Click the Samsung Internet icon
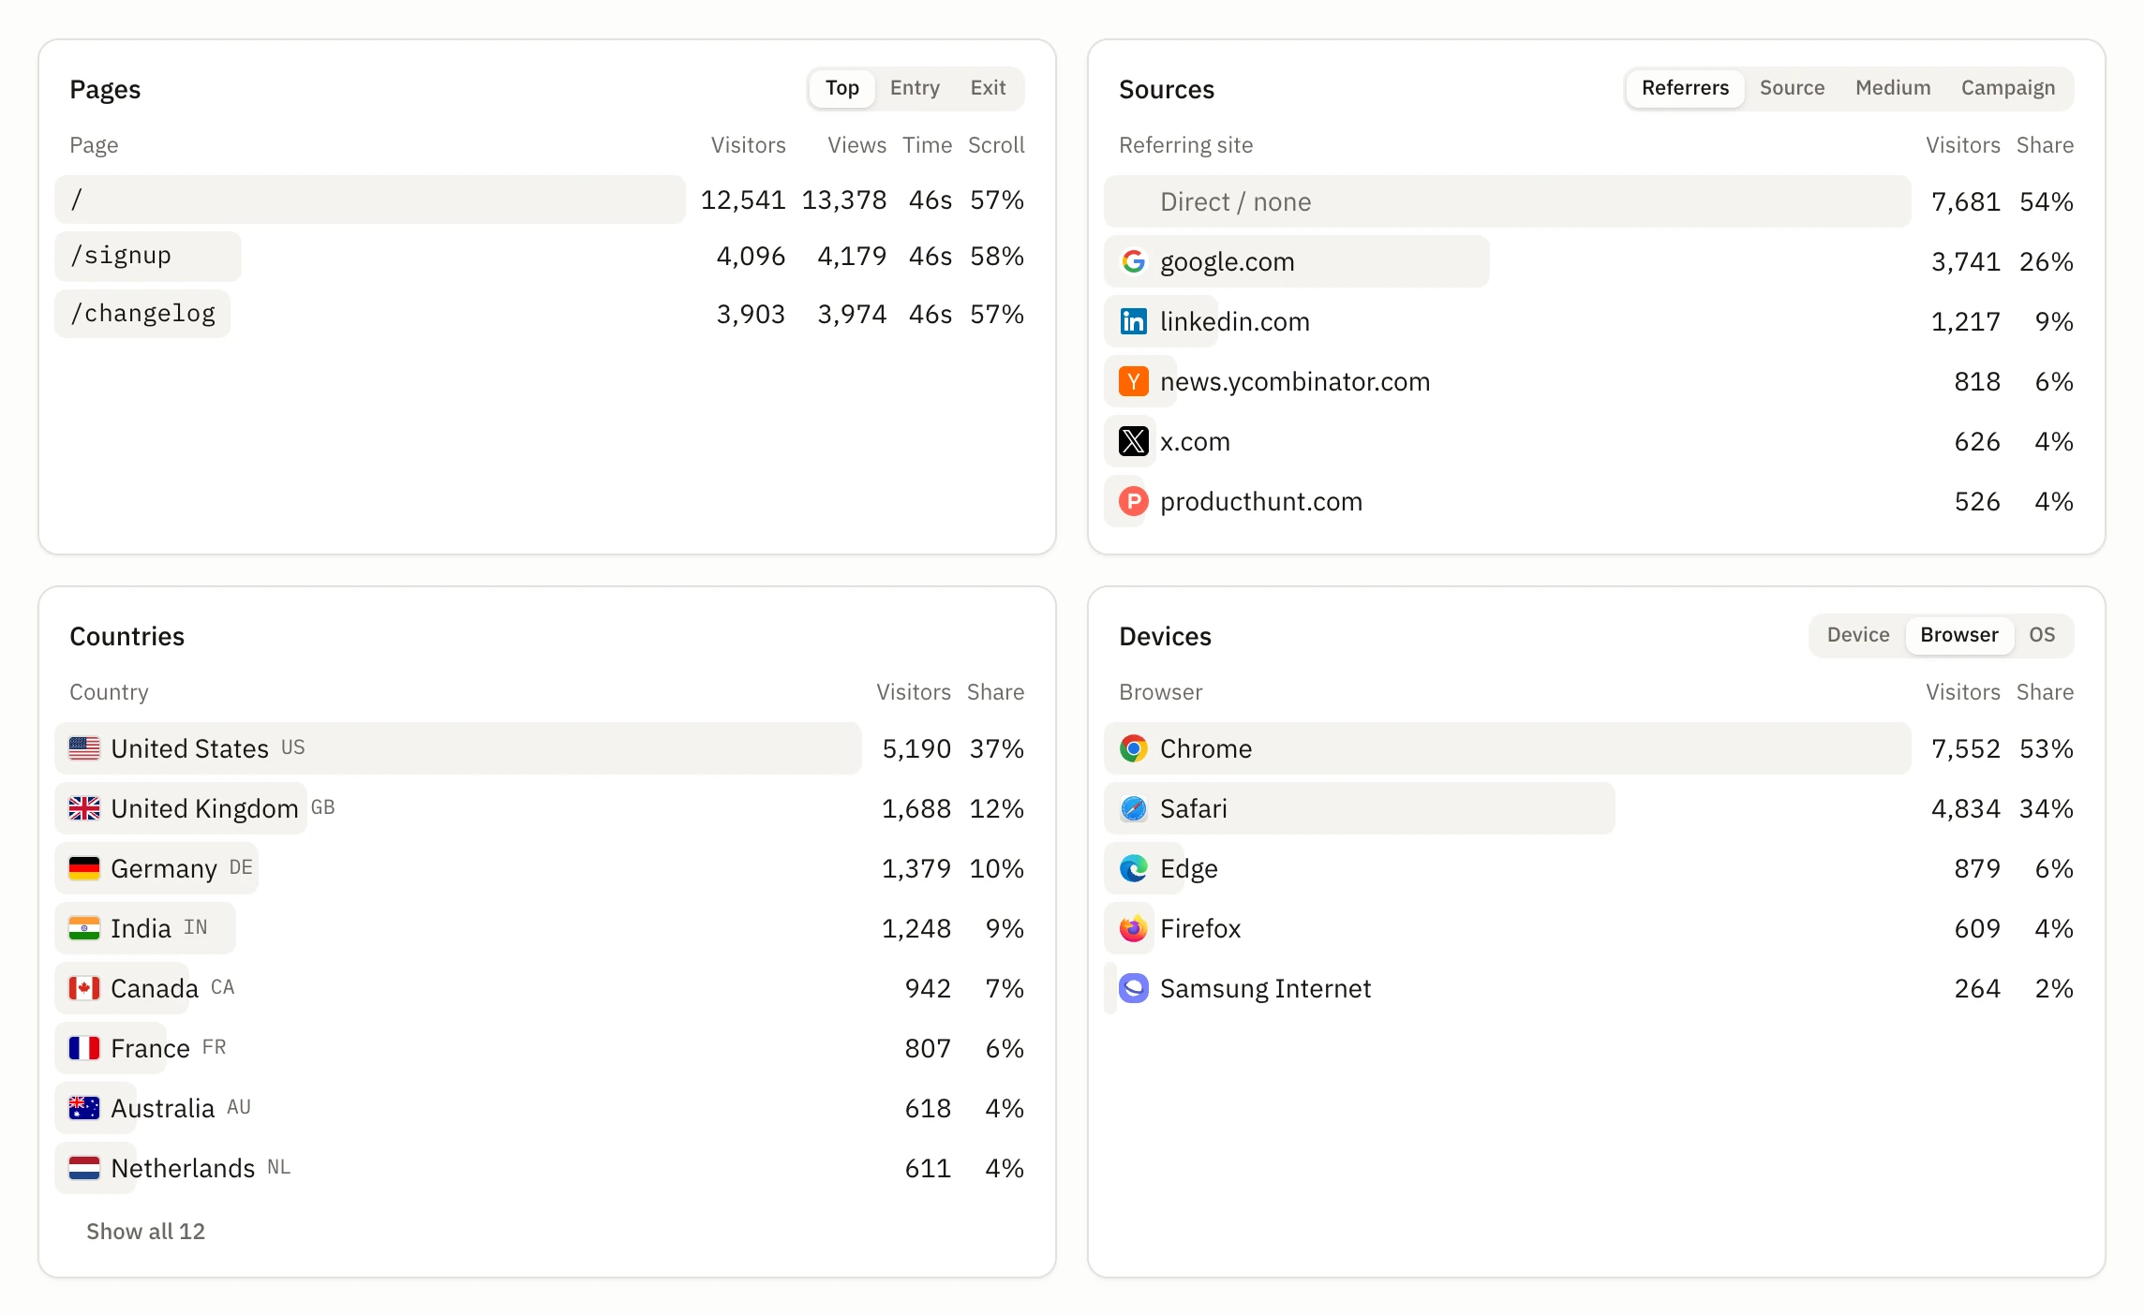 click(1133, 988)
